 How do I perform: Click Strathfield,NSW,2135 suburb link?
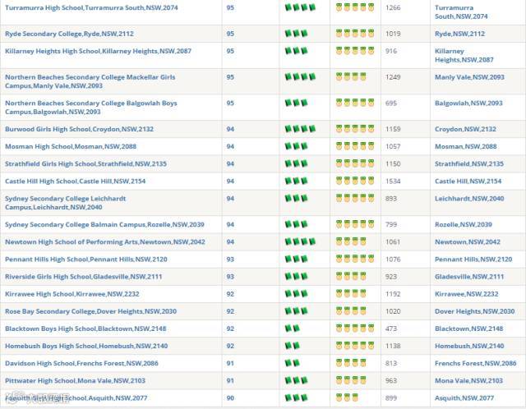point(469,164)
